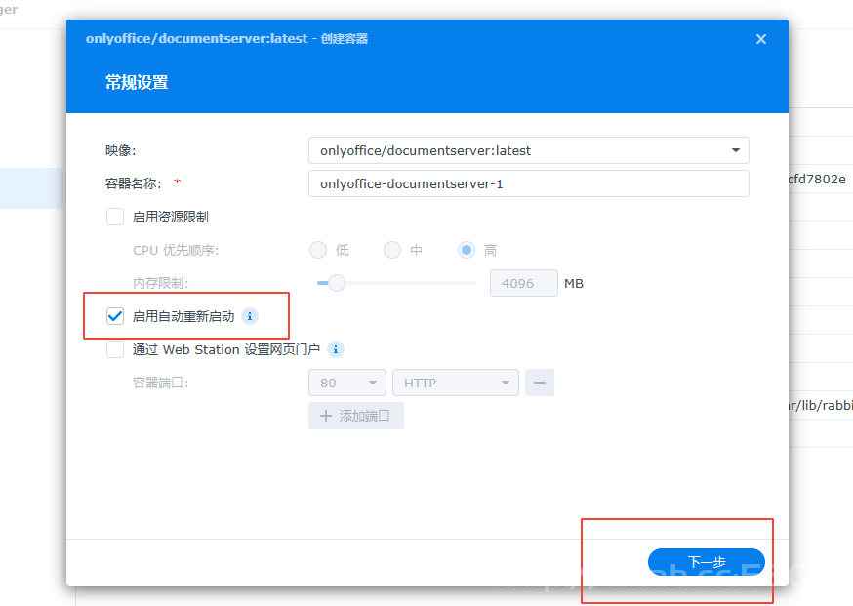The image size is (853, 606).
Task: Open the HTTP protocol dropdown
Action: click(x=456, y=383)
